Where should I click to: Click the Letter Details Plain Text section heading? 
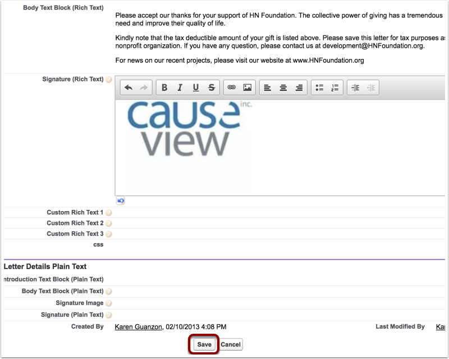pos(45,266)
